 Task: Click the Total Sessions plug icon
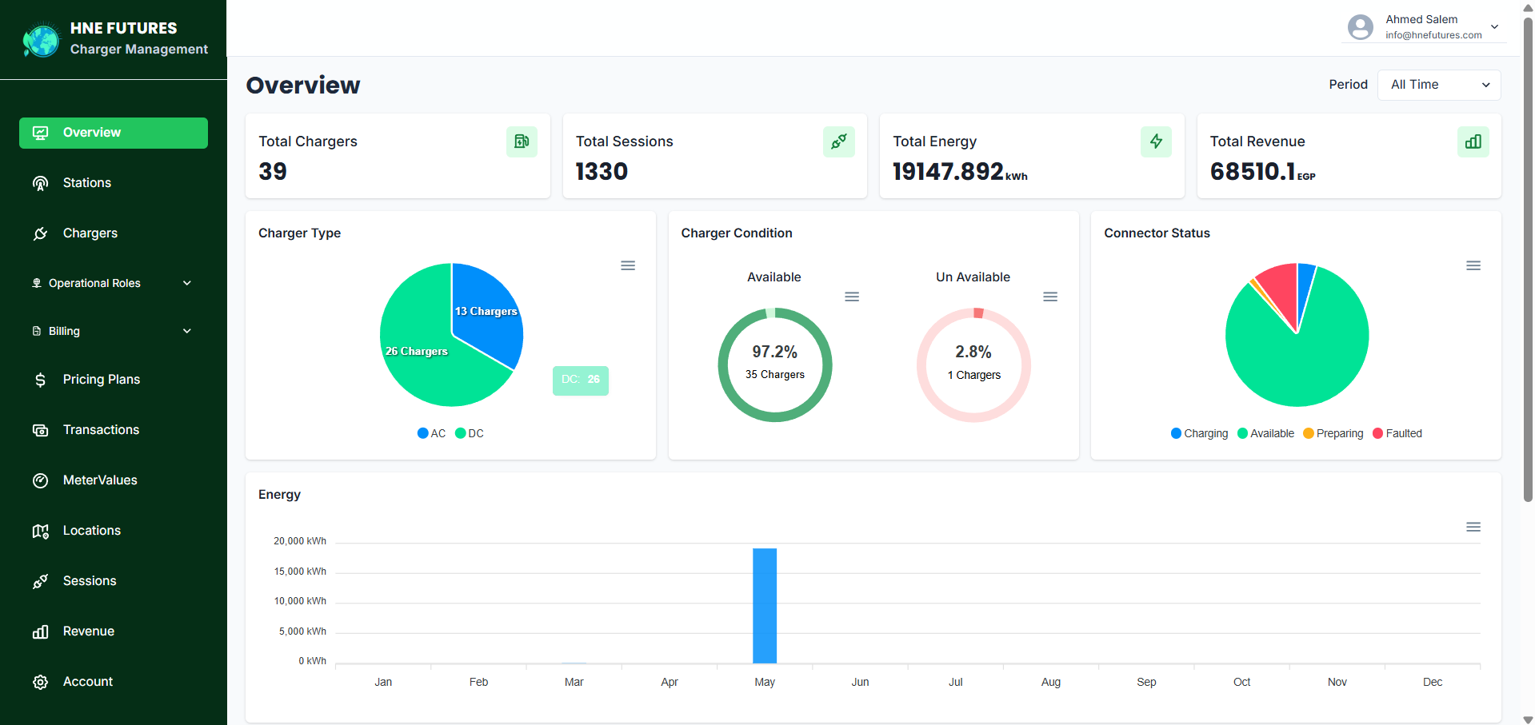(838, 141)
